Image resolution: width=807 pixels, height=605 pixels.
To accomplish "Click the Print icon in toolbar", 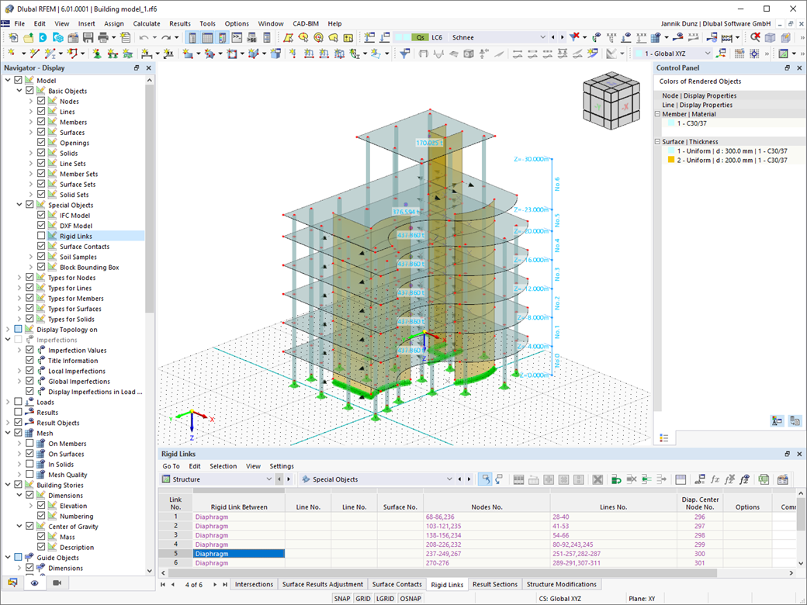I will [x=103, y=37].
